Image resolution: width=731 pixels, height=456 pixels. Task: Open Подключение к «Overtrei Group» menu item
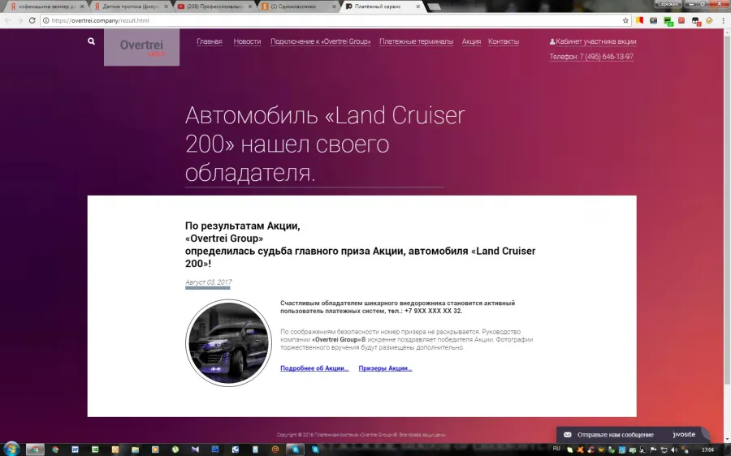[321, 41]
